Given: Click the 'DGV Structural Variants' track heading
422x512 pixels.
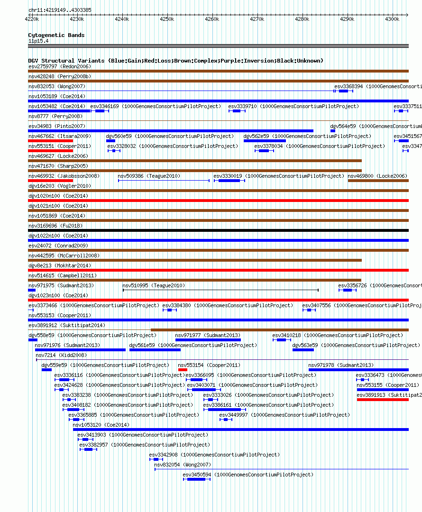Looking at the screenshot, I should coord(176,61).
